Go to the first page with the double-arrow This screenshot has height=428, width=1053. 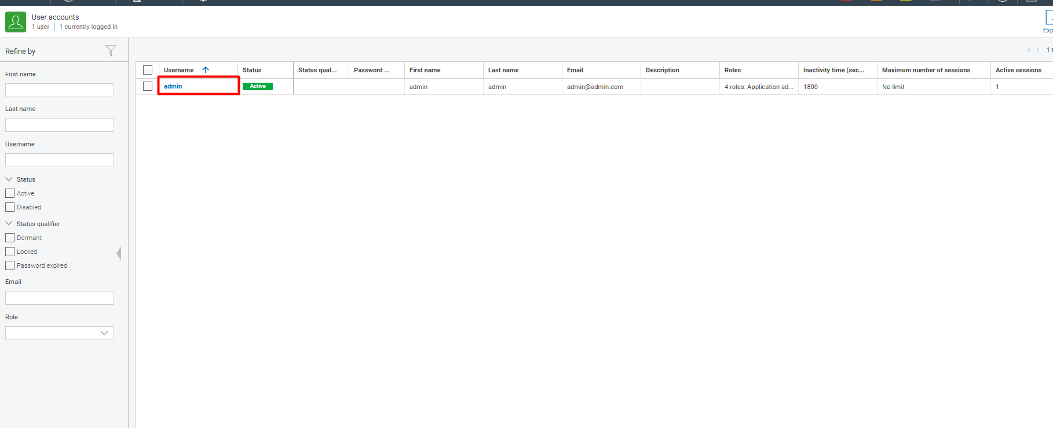click(x=1029, y=50)
